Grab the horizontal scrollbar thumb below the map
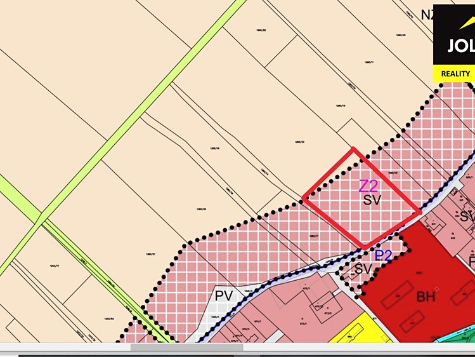This screenshot has height=357, width=475. [x=186, y=347]
